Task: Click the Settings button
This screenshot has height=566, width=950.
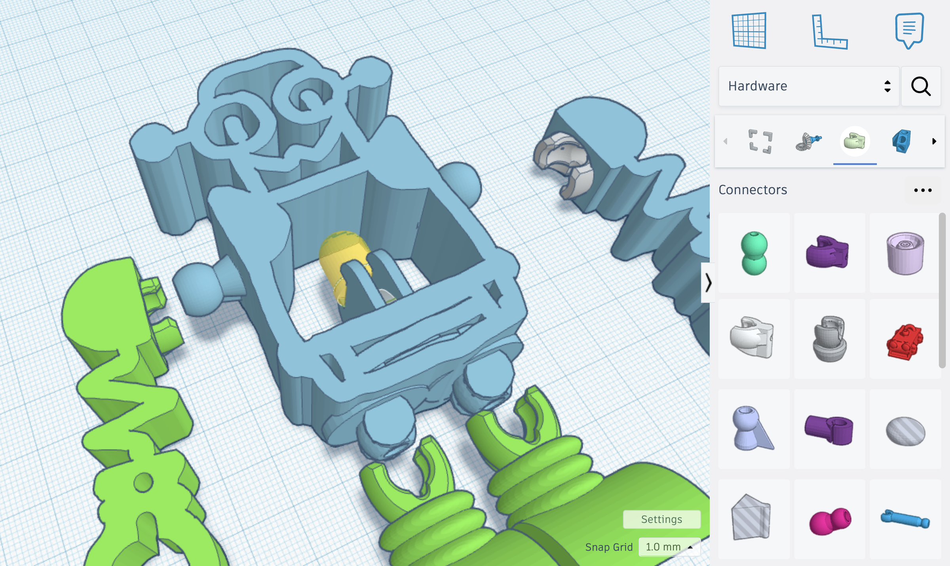Action: 662,519
